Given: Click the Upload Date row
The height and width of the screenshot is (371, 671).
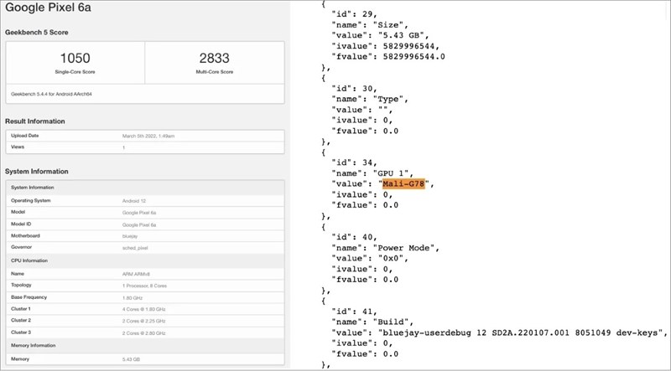Looking at the screenshot, I should pos(146,135).
